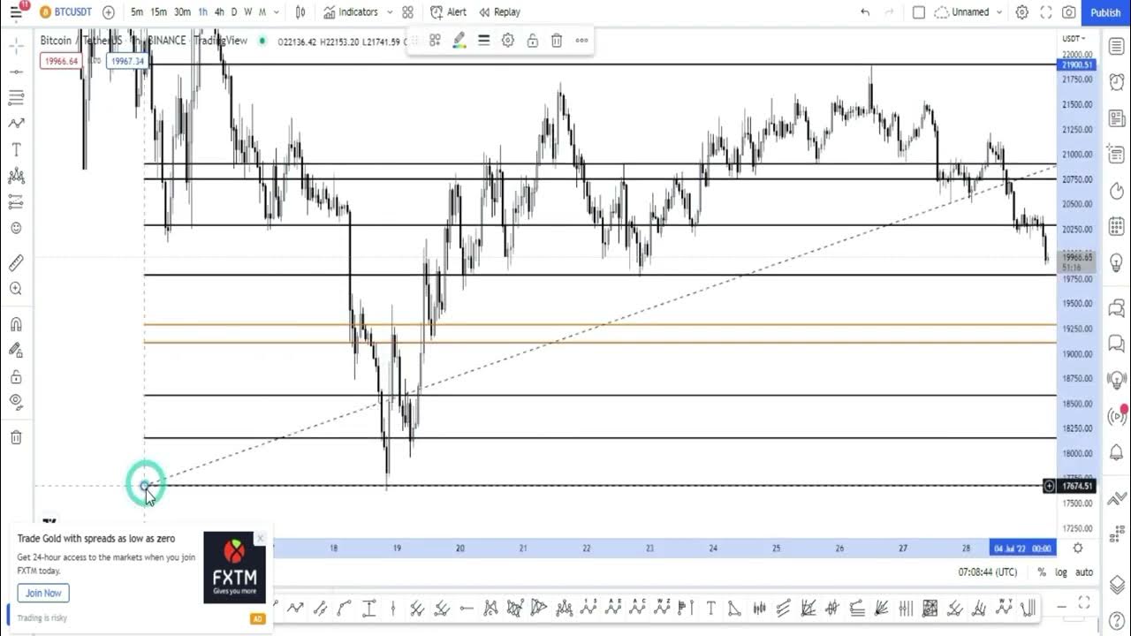The width and height of the screenshot is (1131, 636).
Task: Open the Indicators dialog
Action: point(350,12)
